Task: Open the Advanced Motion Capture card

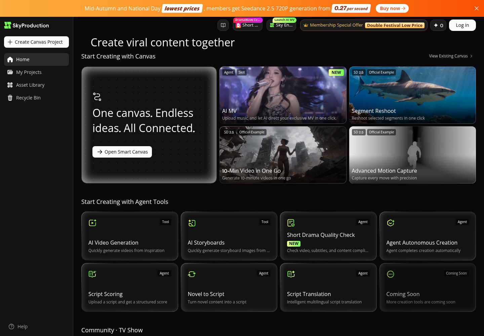Action: (x=412, y=155)
